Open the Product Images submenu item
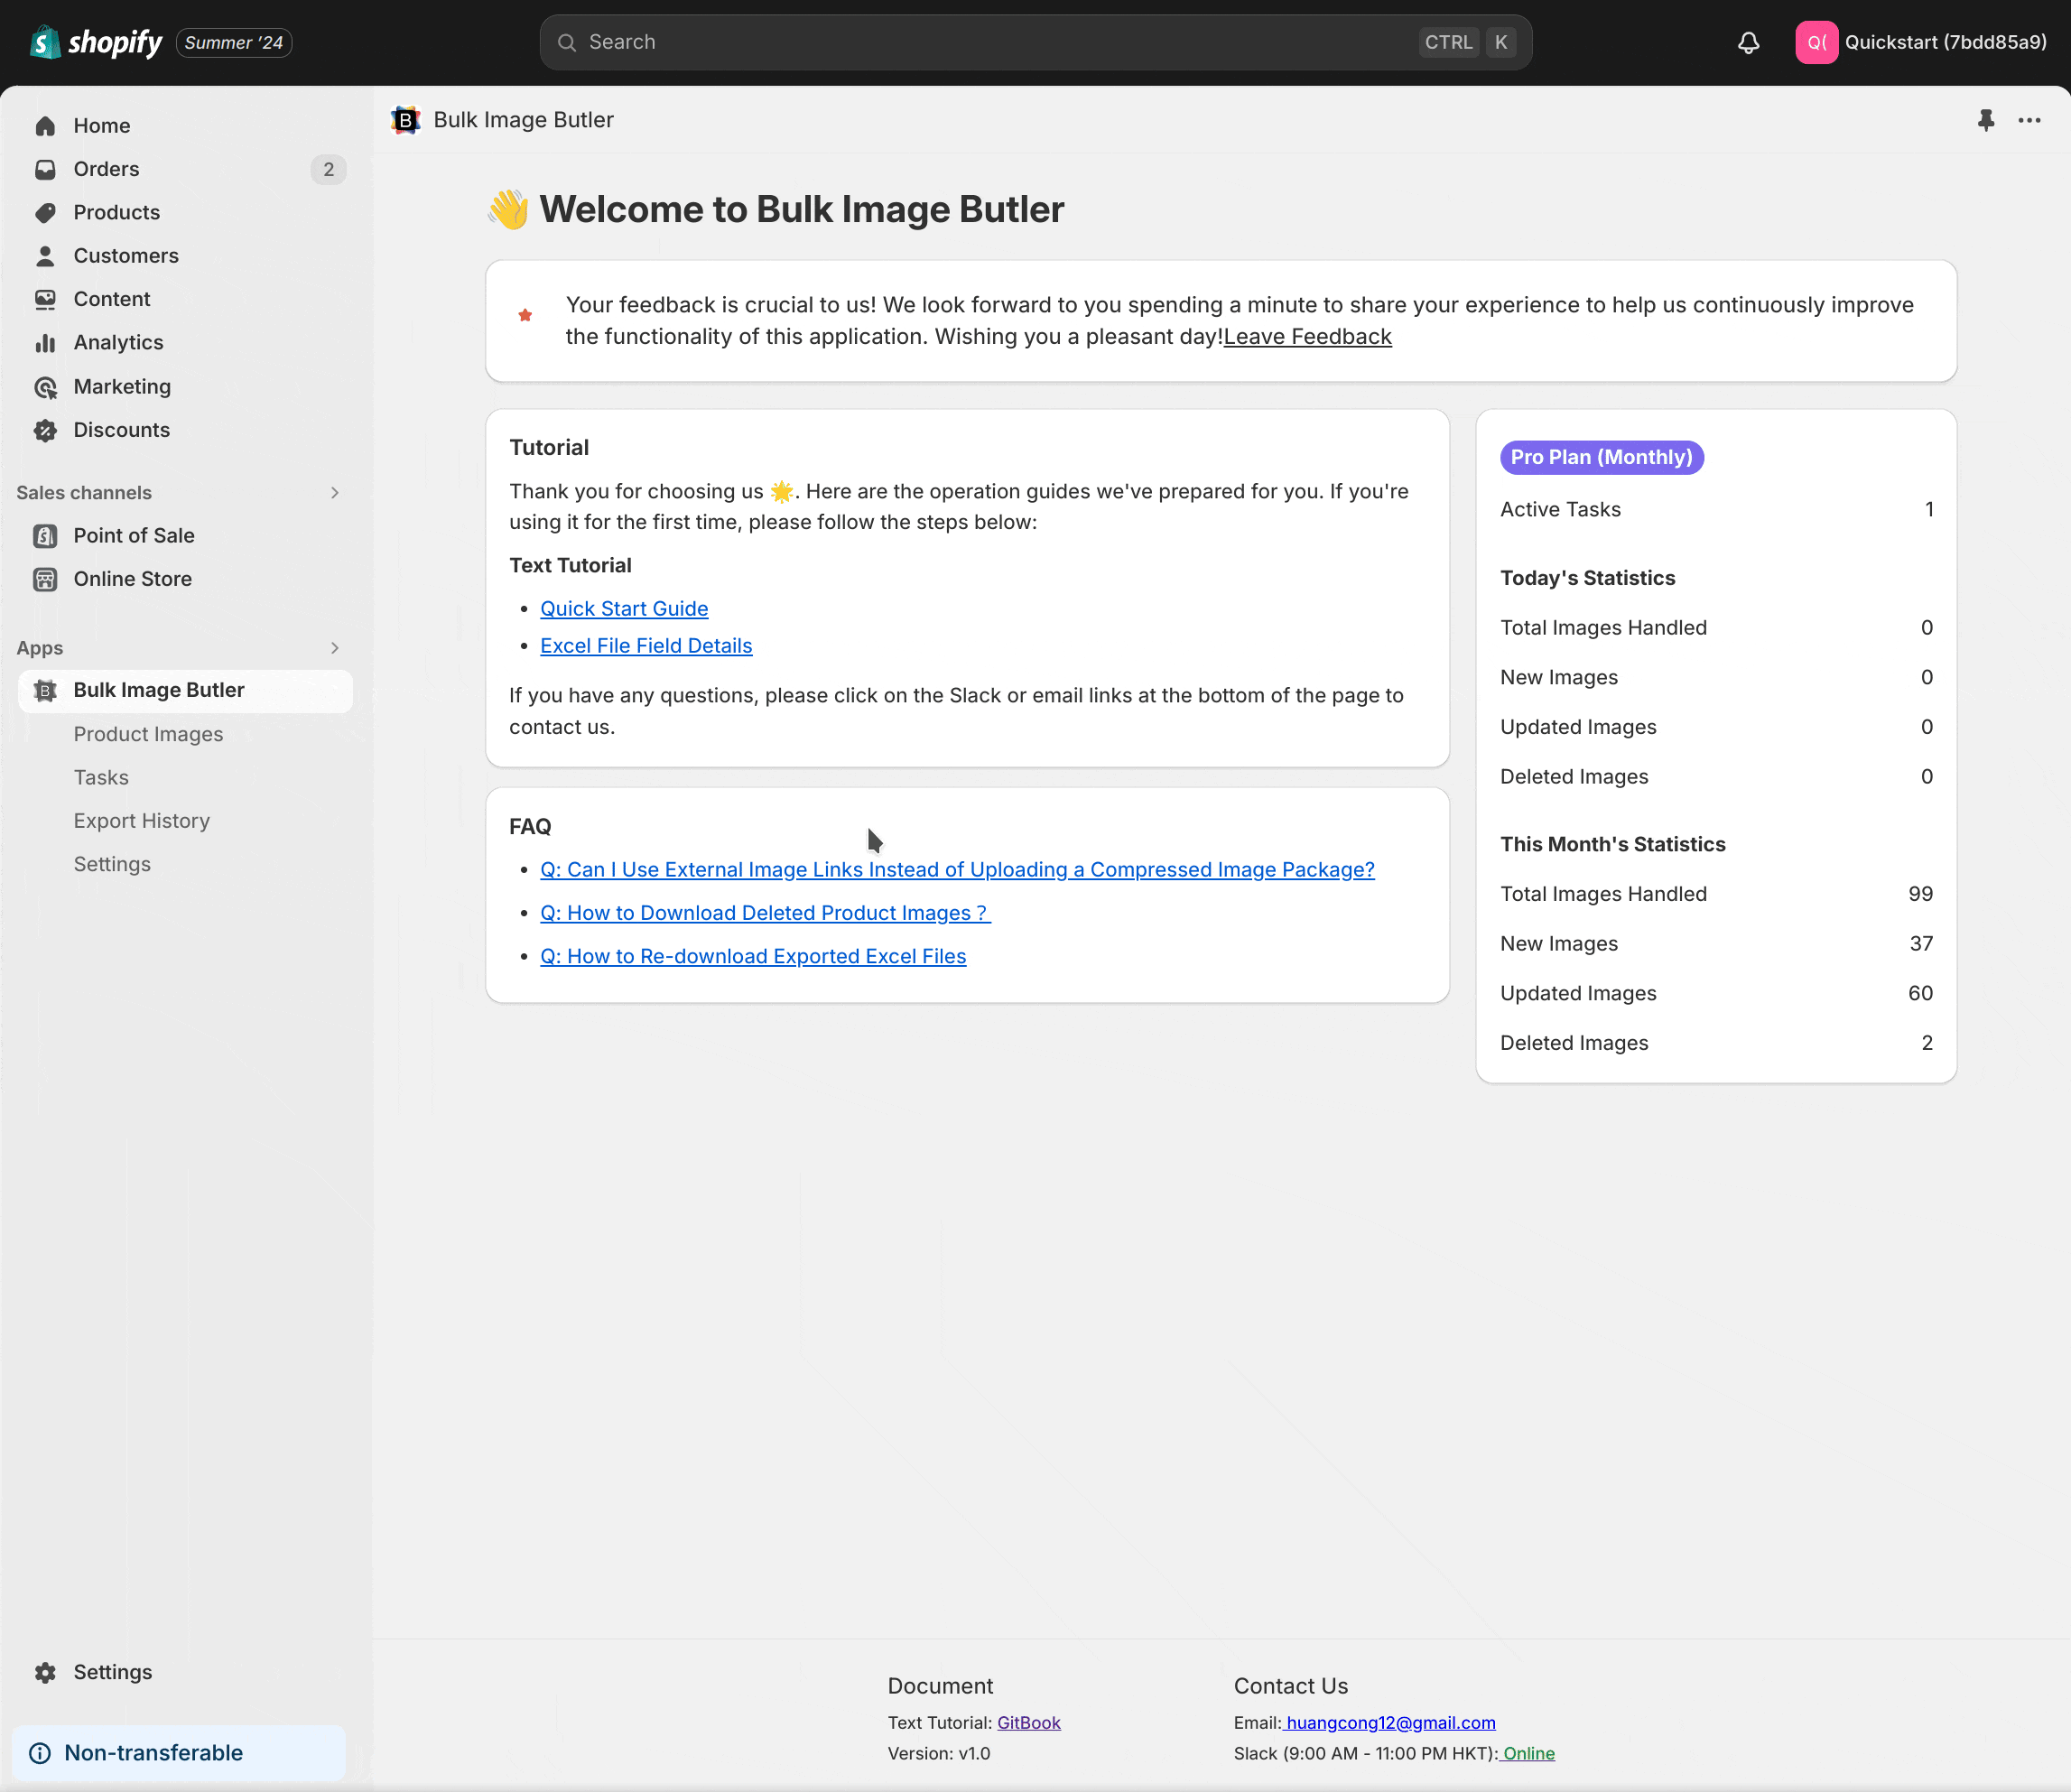This screenshot has width=2071, height=1792. (148, 734)
